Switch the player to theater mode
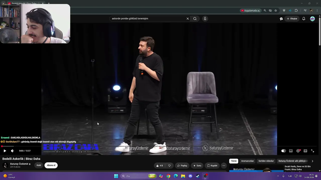This screenshot has height=180, width=321. coord(305,151)
